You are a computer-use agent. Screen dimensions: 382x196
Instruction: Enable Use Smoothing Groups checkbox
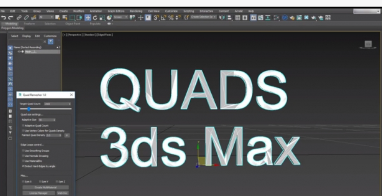click(23, 151)
